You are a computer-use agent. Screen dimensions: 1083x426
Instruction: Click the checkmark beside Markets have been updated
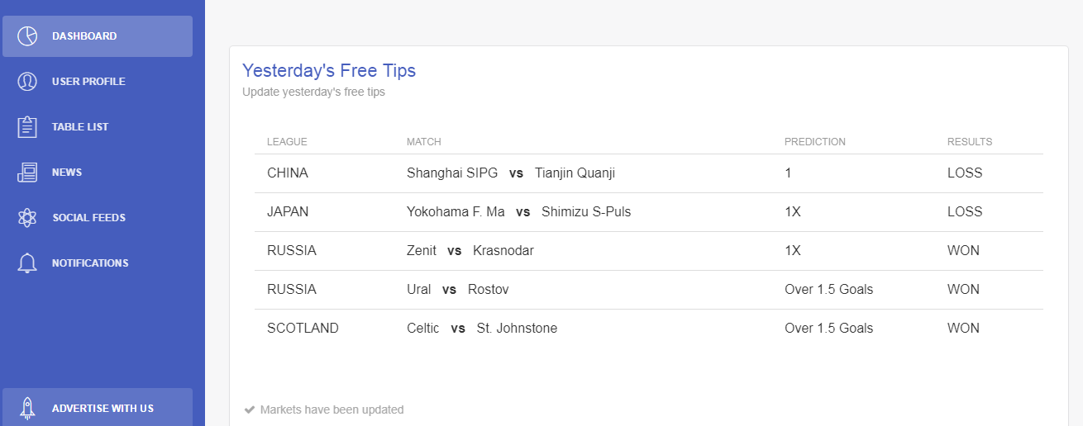pyautogui.click(x=249, y=409)
